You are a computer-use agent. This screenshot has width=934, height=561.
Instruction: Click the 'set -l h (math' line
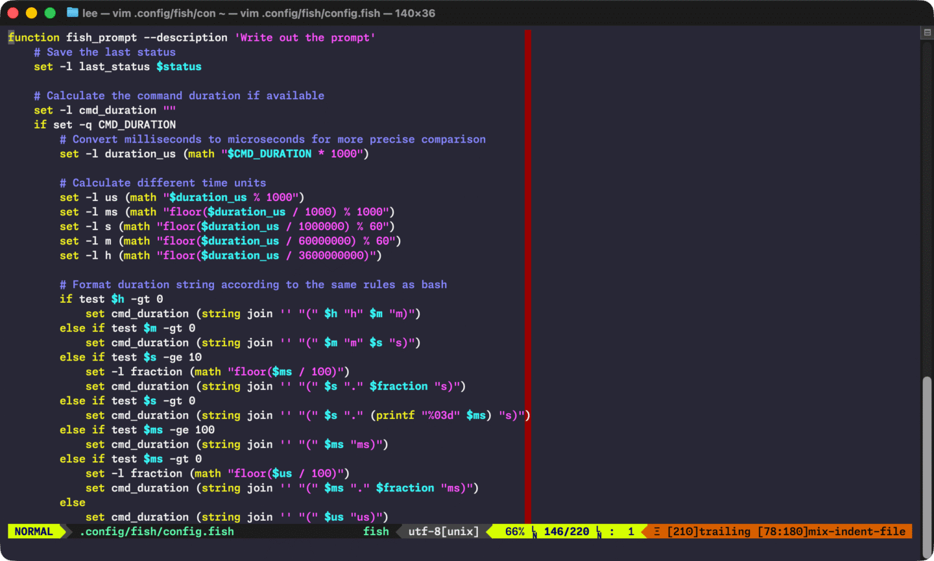pyautogui.click(x=221, y=256)
